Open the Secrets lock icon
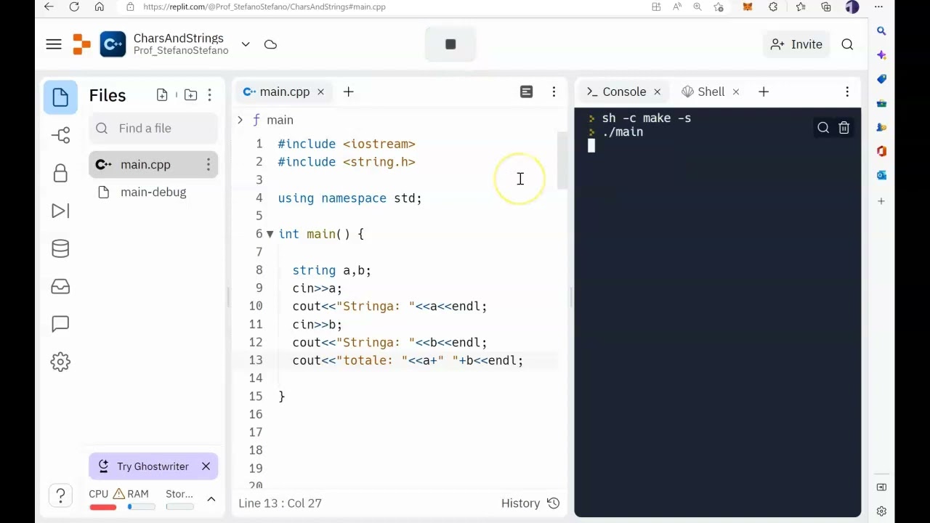930x523 pixels. pos(60,173)
